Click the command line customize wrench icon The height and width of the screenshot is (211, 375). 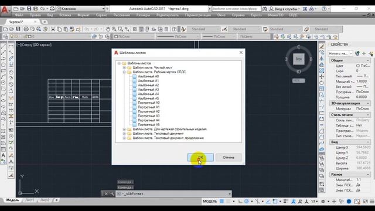pos(112,194)
